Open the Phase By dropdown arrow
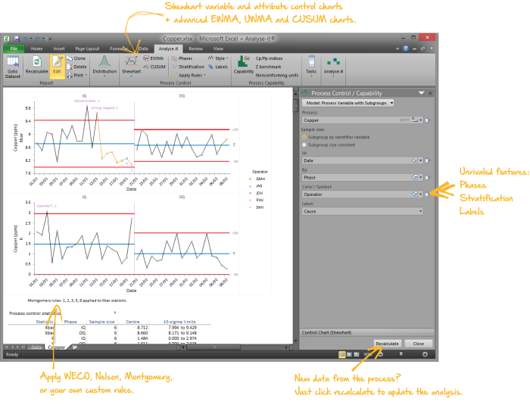Image resolution: width=530 pixels, height=411 pixels. [420, 177]
